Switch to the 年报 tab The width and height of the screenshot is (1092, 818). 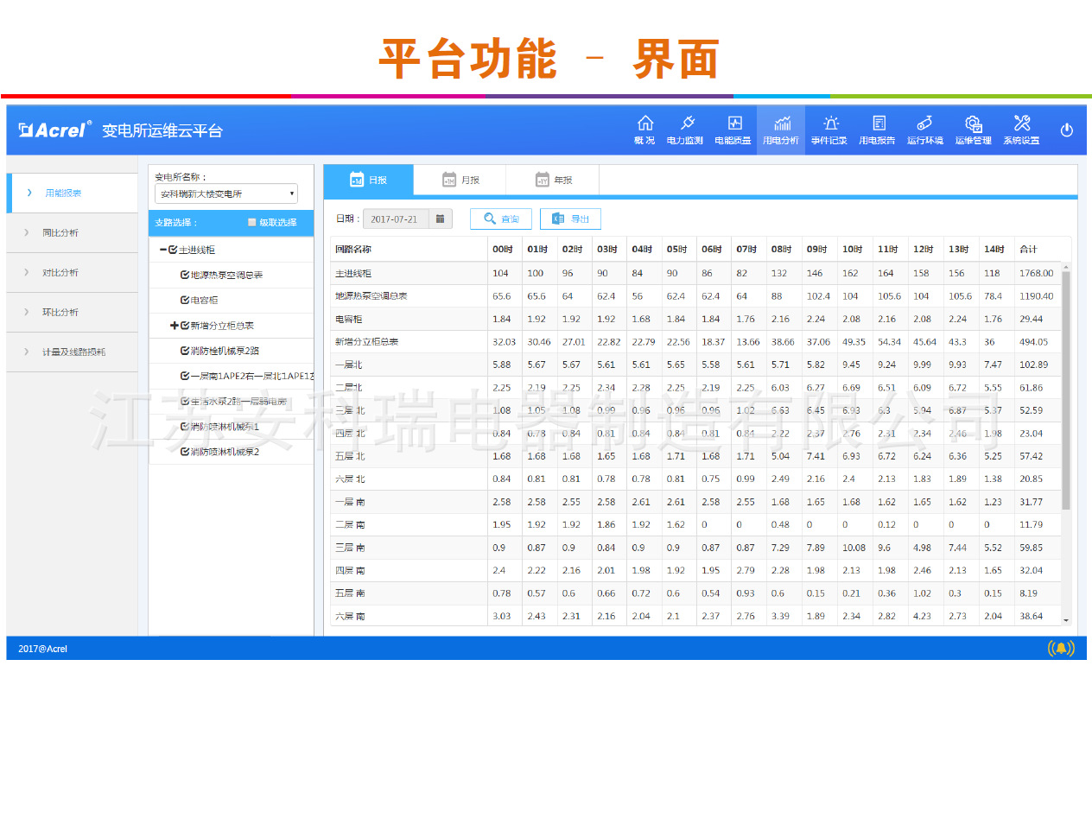[553, 180]
